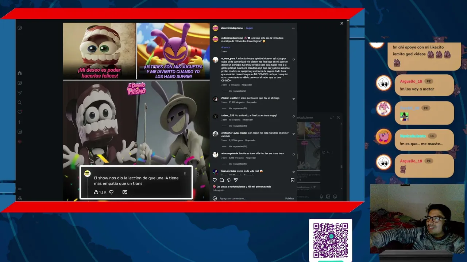Viewport: 467px width, 262px height.
Task: Close the post viewer with the X
Action: pos(342,23)
